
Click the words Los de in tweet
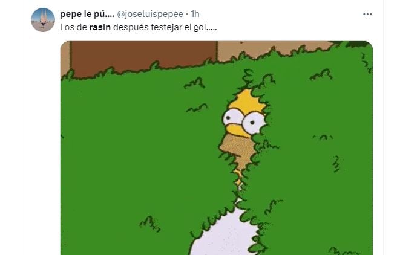pos(74,27)
